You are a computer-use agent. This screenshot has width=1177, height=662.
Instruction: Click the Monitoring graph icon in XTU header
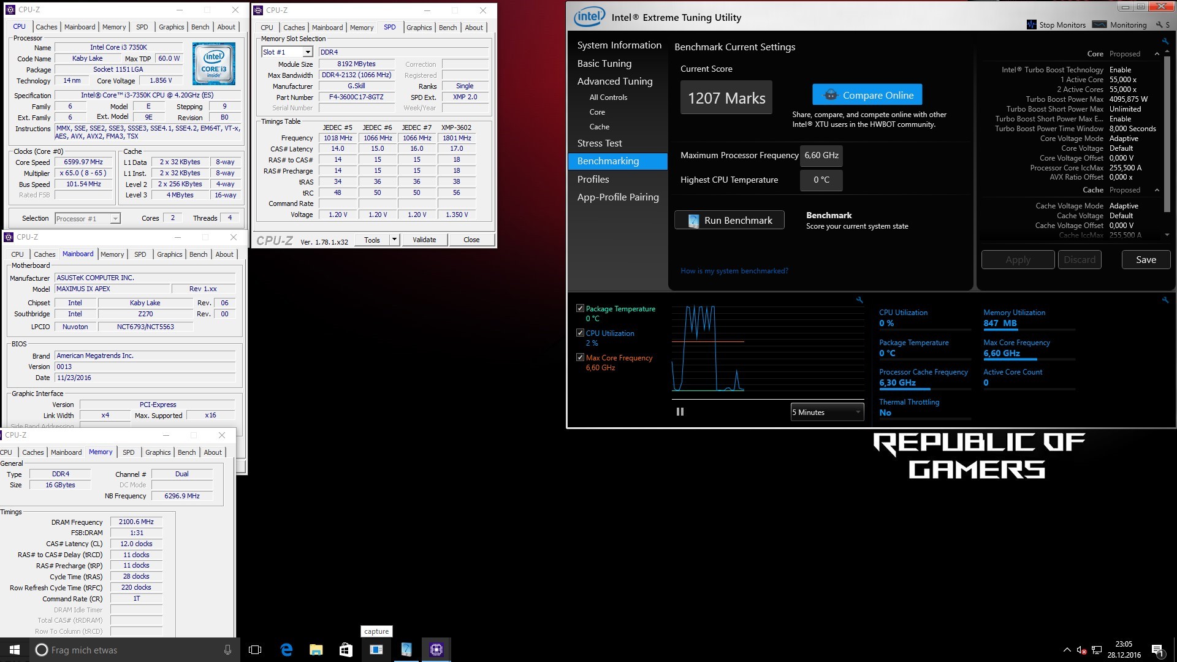[1100, 25]
